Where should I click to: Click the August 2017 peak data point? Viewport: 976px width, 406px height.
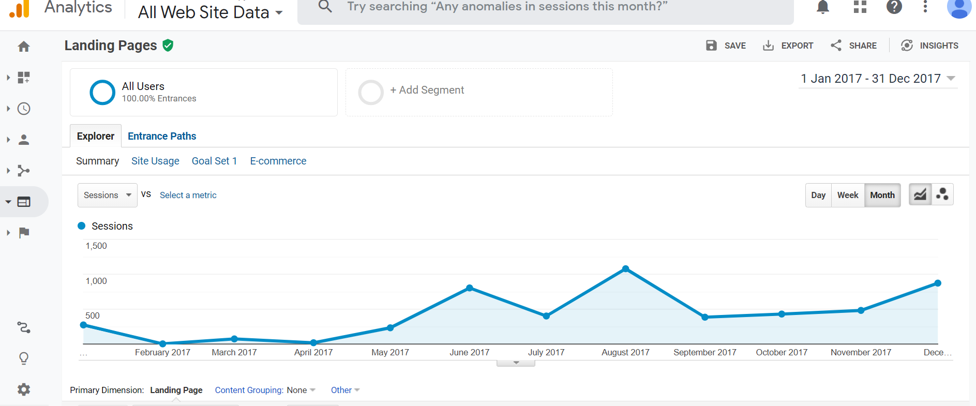coord(625,269)
